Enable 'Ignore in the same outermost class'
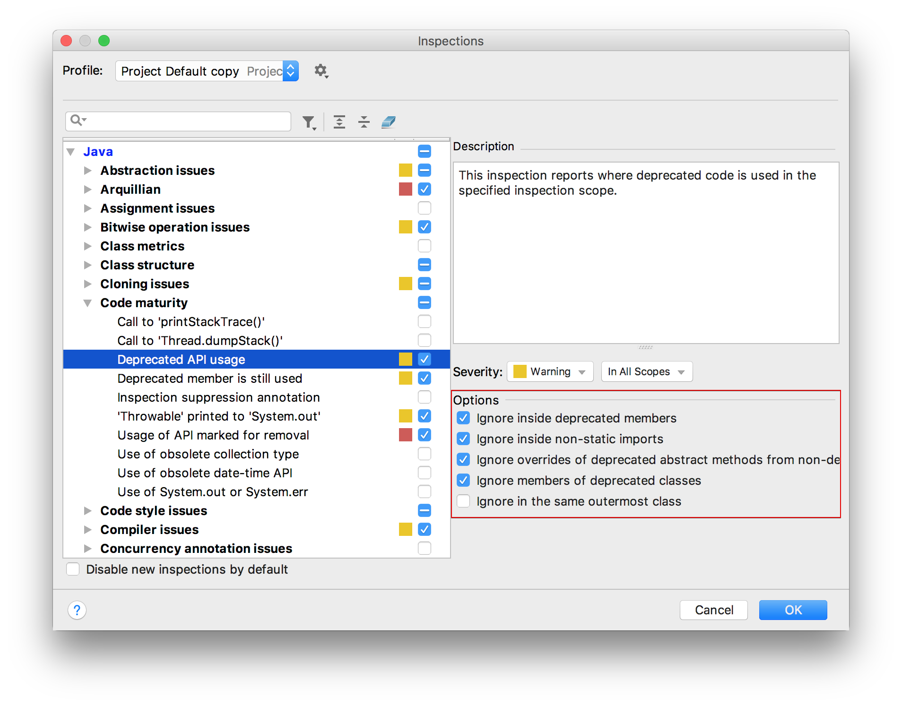Image resolution: width=902 pixels, height=706 pixels. pos(463,501)
